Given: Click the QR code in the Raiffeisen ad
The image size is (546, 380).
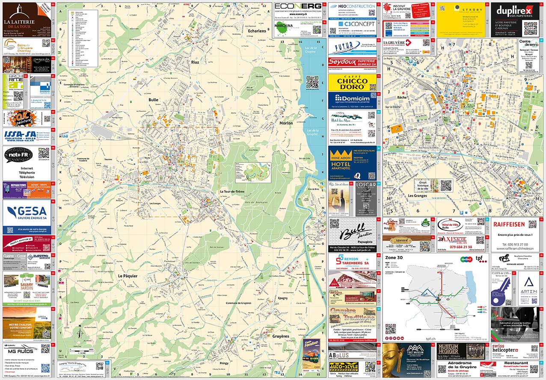Looking at the screenshot, I should pyautogui.click(x=532, y=225).
